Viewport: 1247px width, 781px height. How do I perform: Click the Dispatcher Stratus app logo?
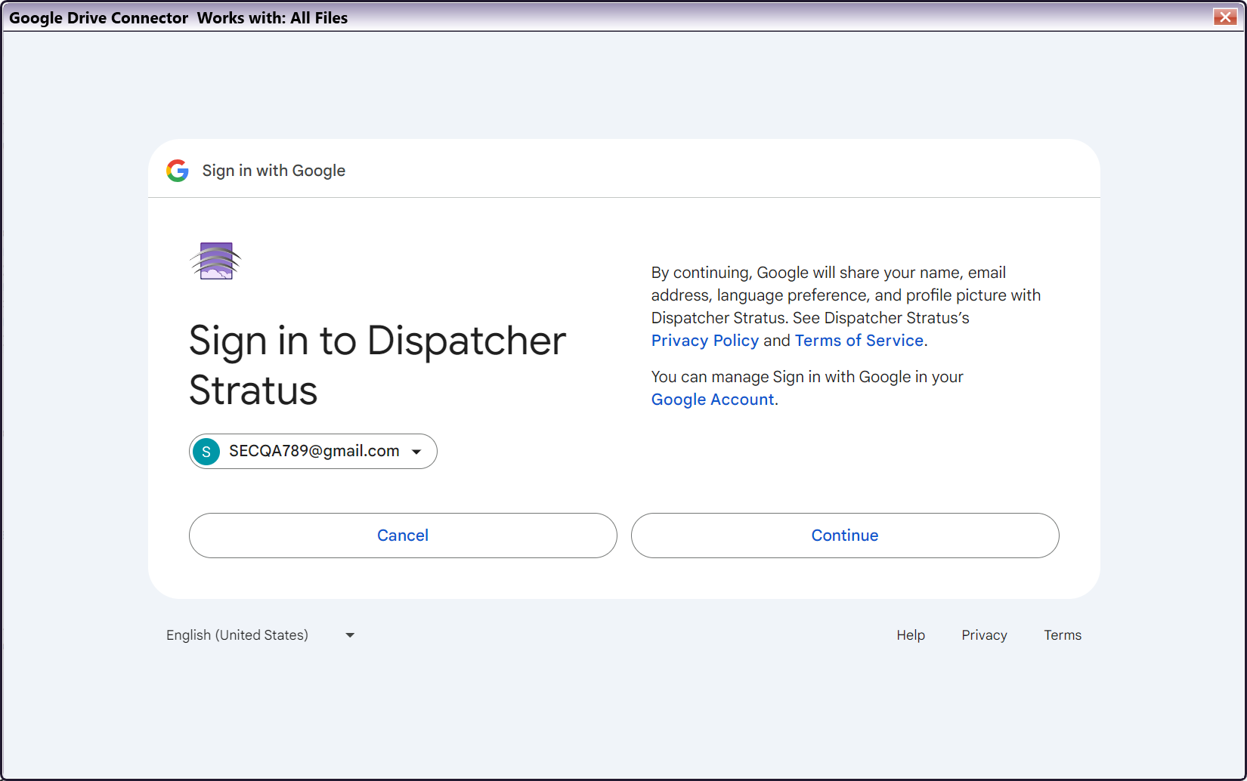tap(215, 261)
